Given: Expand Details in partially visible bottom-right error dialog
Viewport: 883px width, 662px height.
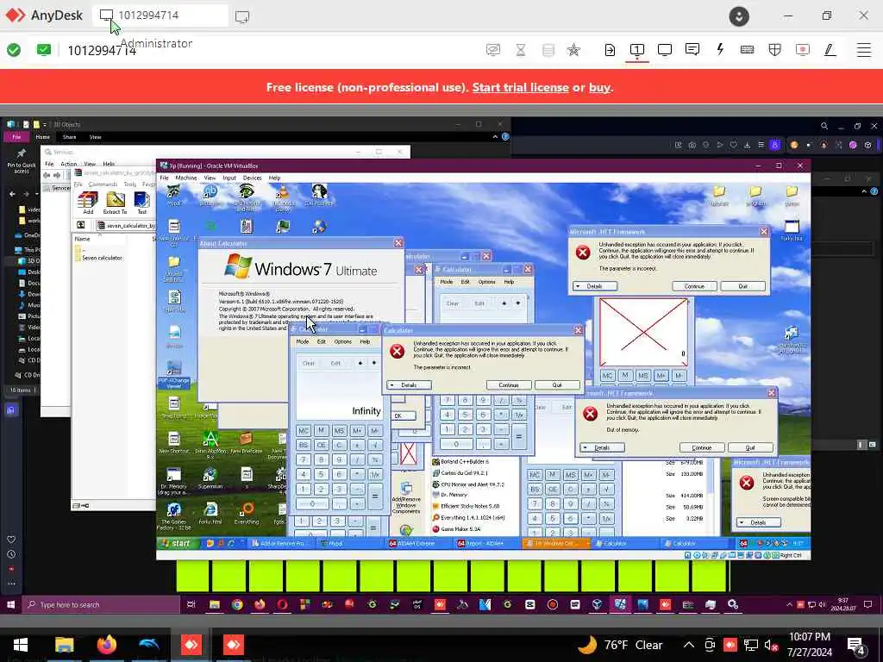Looking at the screenshot, I should point(759,522).
